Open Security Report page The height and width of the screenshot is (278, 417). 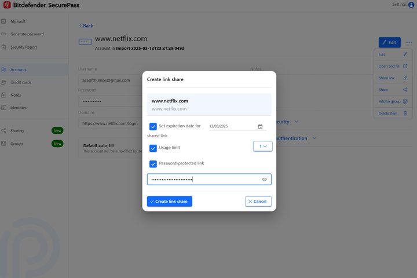coord(24,47)
